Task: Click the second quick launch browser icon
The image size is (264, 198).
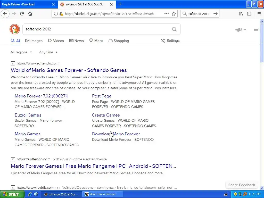Action: (x=36, y=194)
